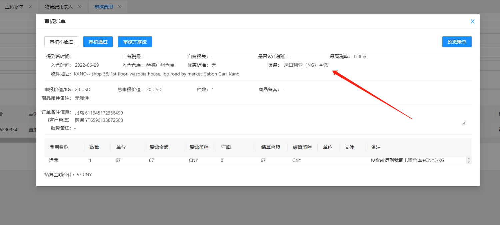Click the fee table scroll down arrow
This screenshot has height=225, width=500.
point(469,162)
